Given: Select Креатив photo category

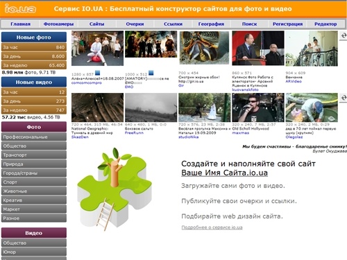Looking at the screenshot, I should [34, 200].
